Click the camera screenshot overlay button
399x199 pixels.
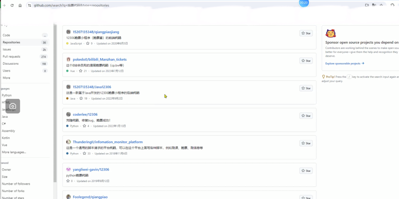(x=13, y=106)
